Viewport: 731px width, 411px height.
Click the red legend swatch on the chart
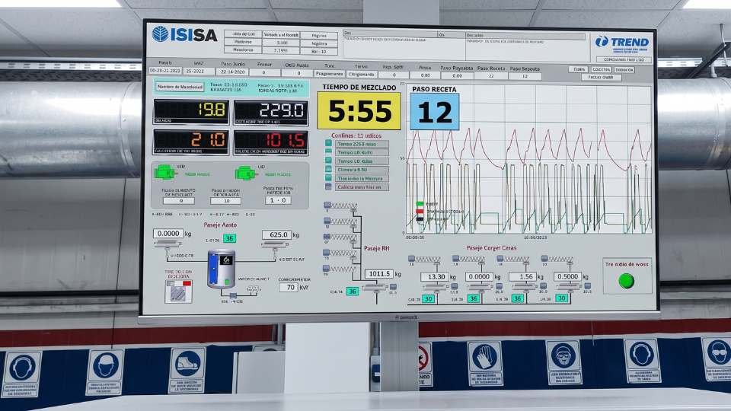coord(420,211)
